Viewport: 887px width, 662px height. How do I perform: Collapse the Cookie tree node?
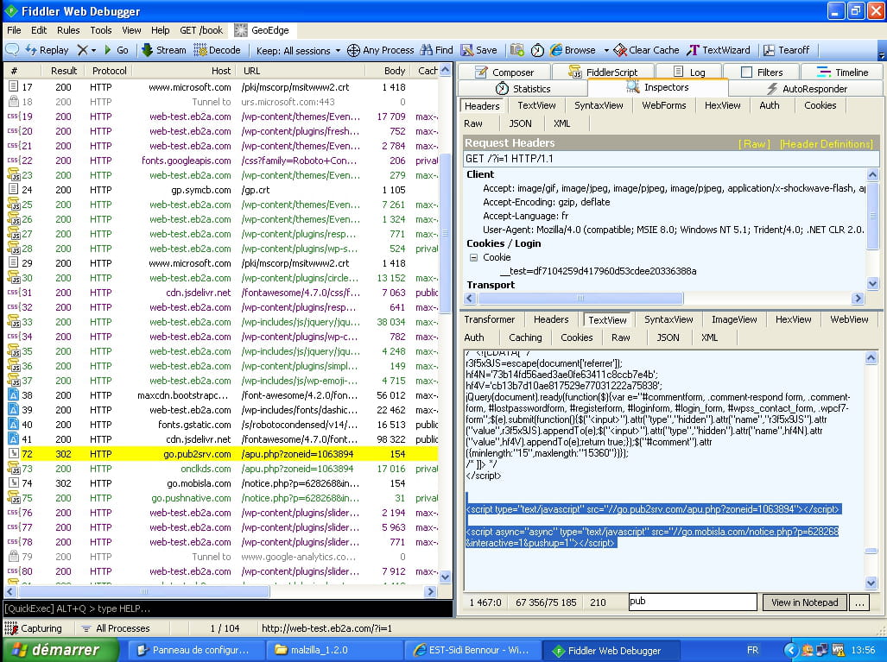point(473,257)
